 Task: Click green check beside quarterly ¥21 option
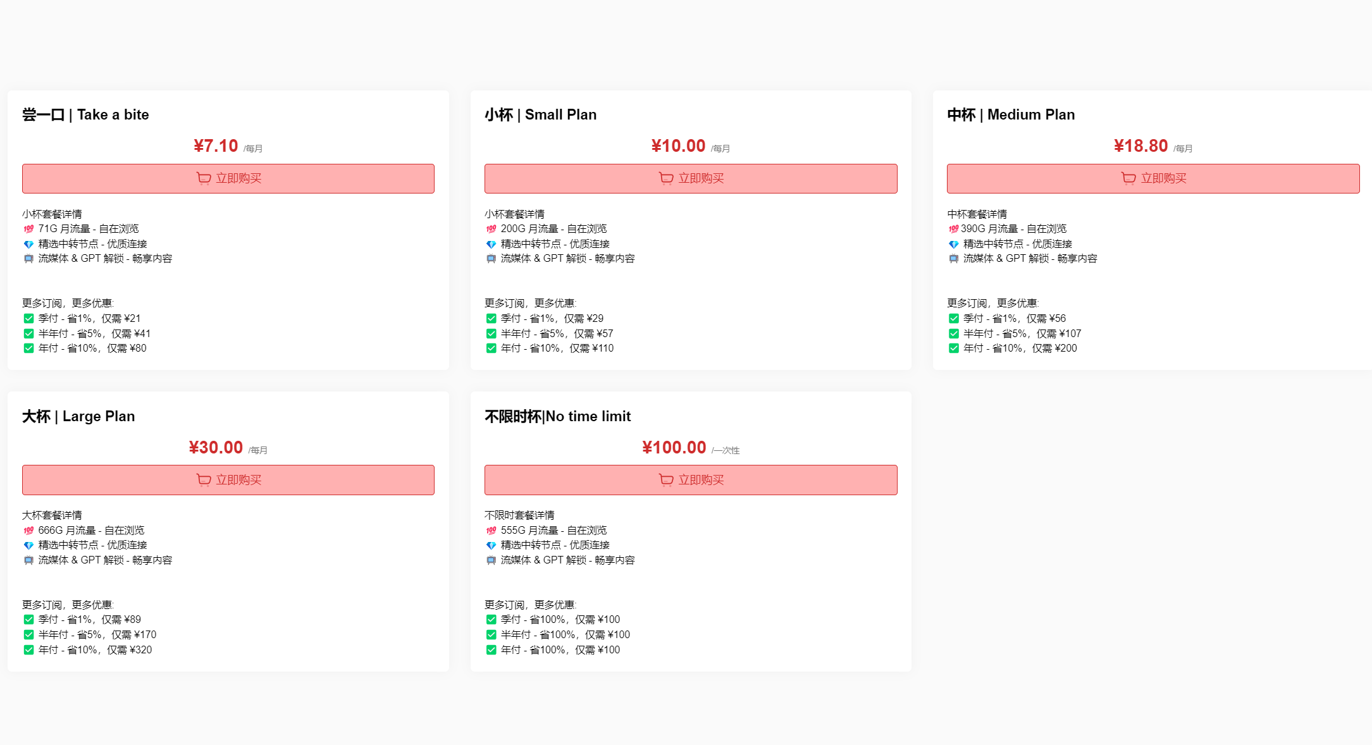(x=28, y=319)
